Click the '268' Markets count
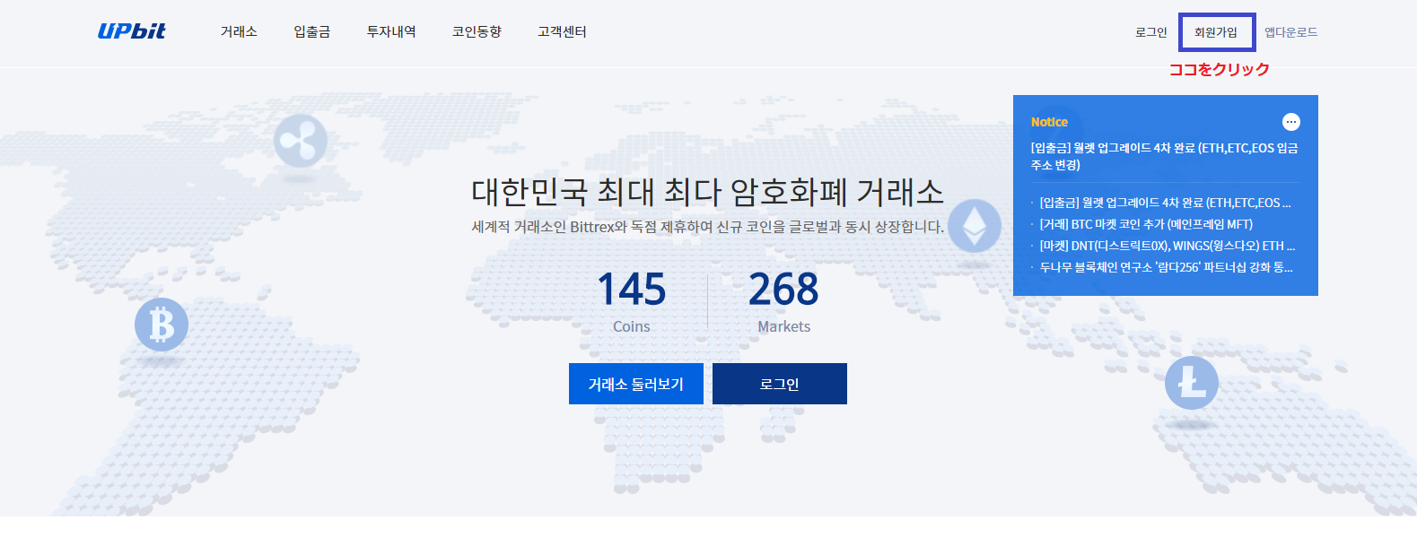 click(x=784, y=290)
